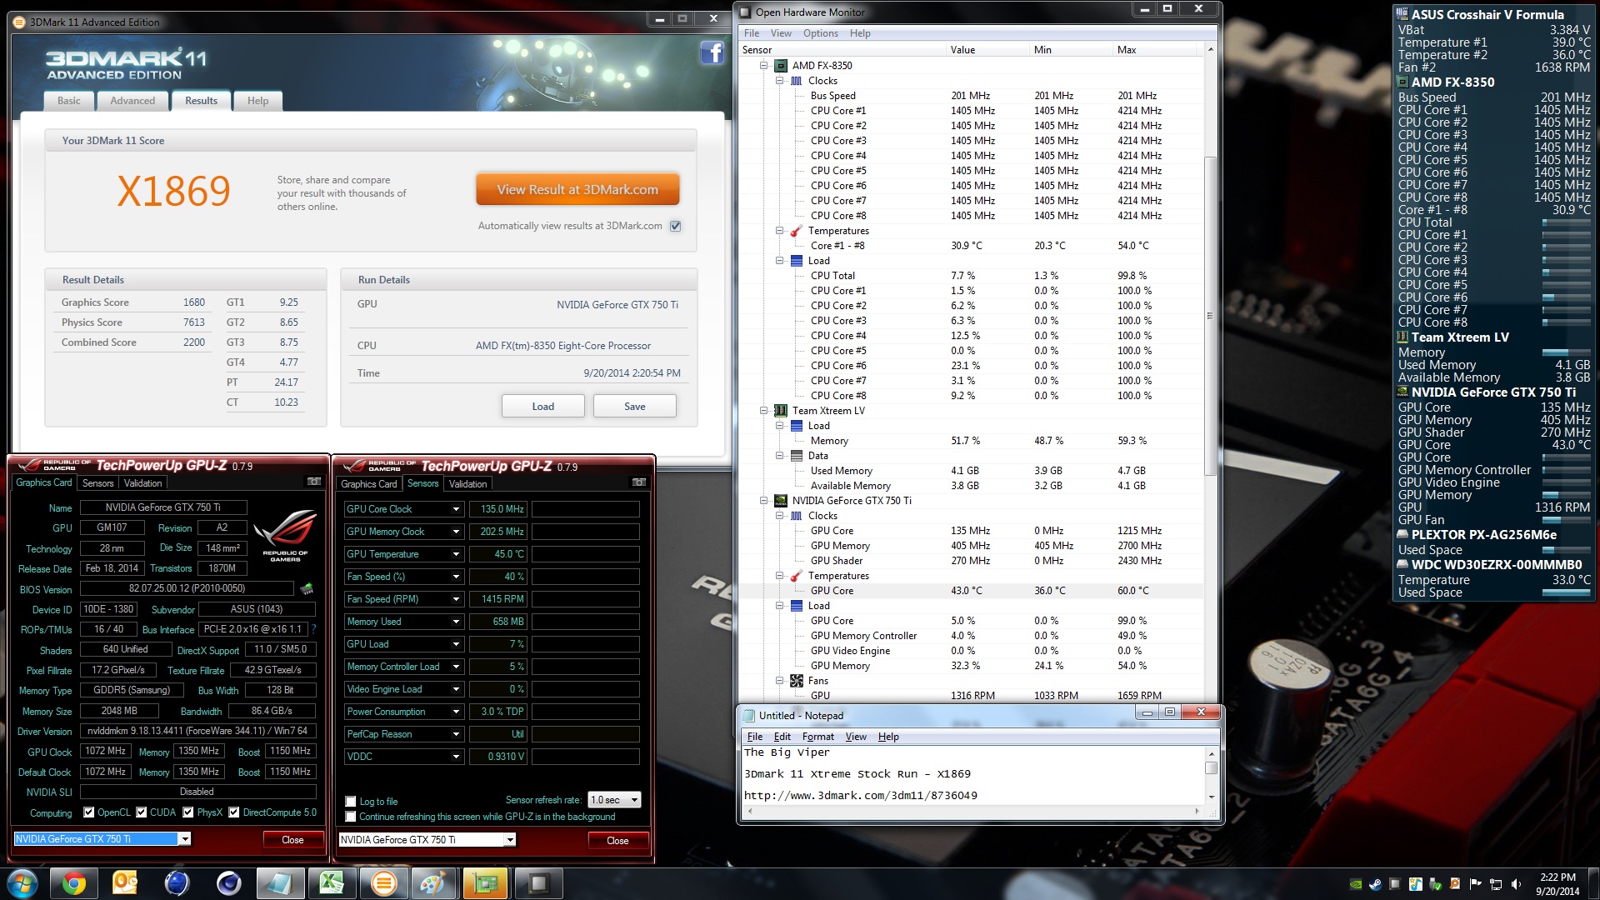This screenshot has width=1600, height=900.
Task: Click the taskbar clock showing 2:22 PM
Action: 1557,884
